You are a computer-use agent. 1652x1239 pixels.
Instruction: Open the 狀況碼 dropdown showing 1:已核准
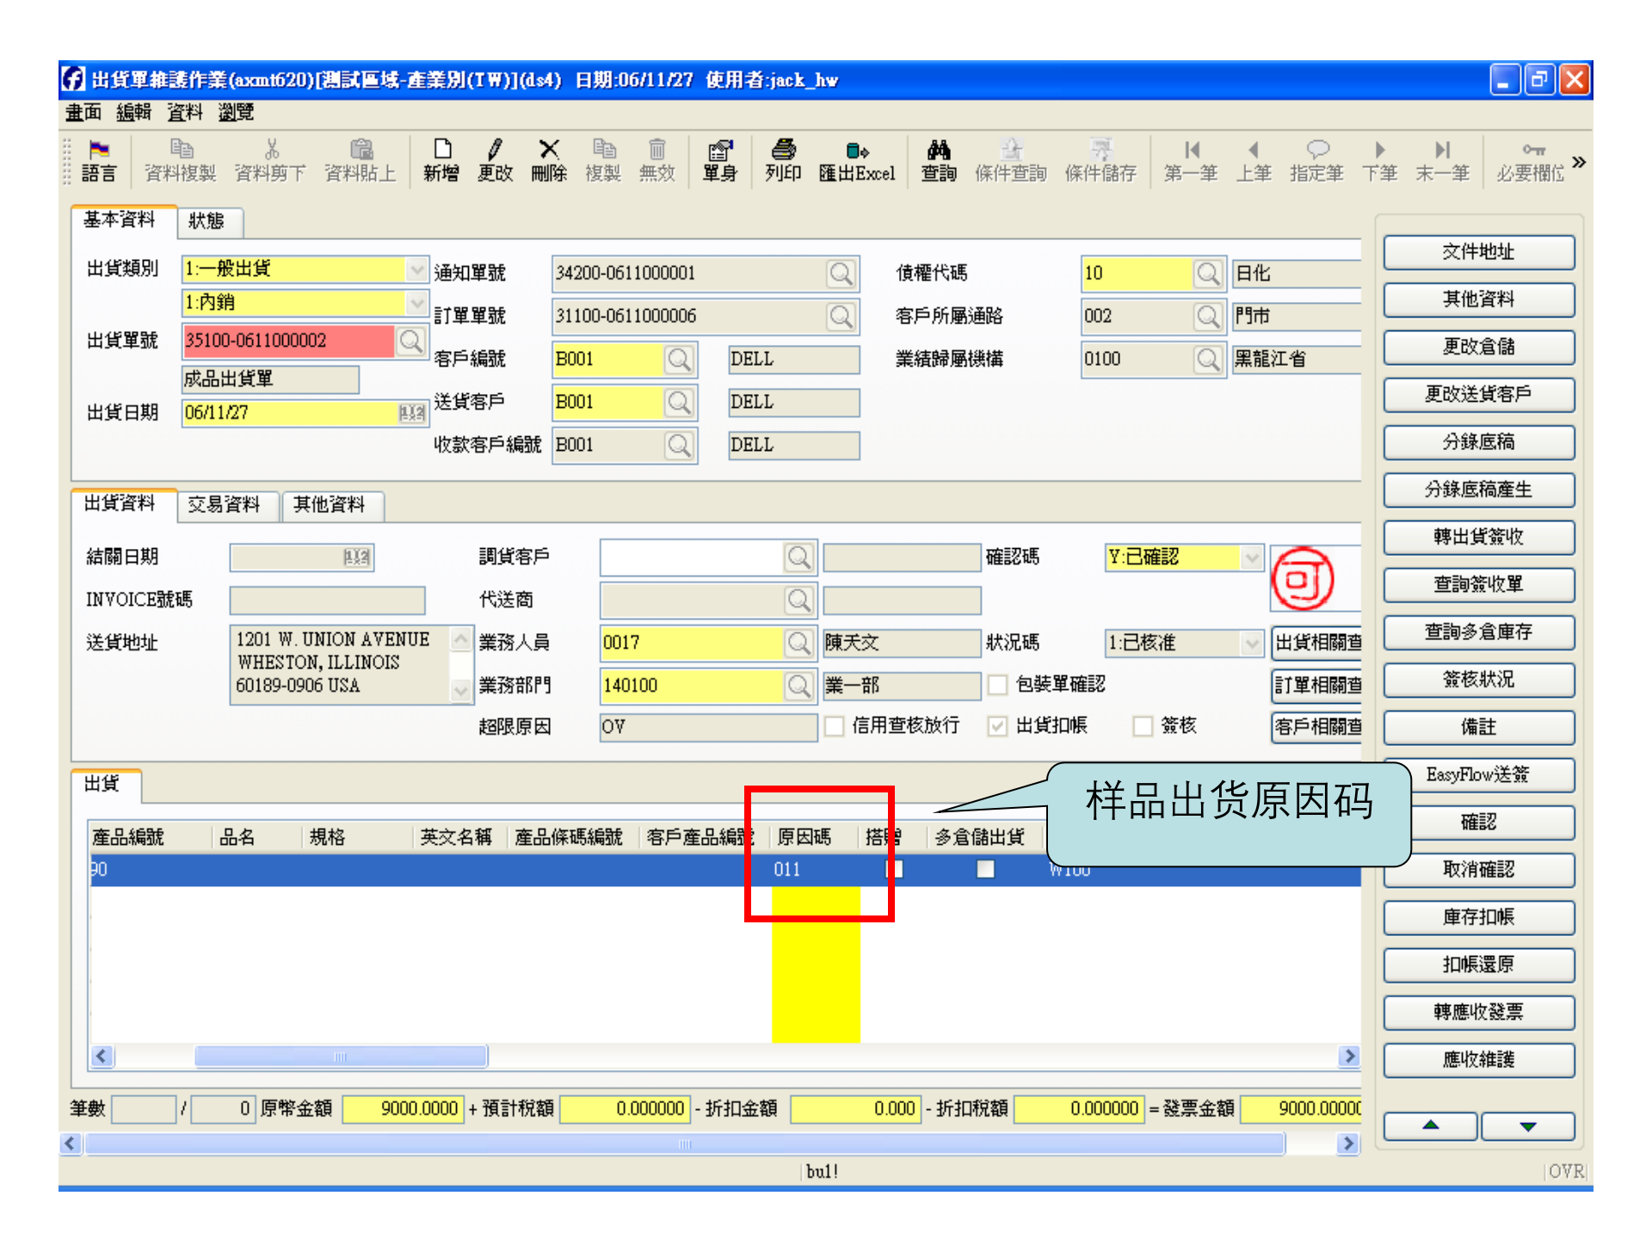pos(1253,643)
